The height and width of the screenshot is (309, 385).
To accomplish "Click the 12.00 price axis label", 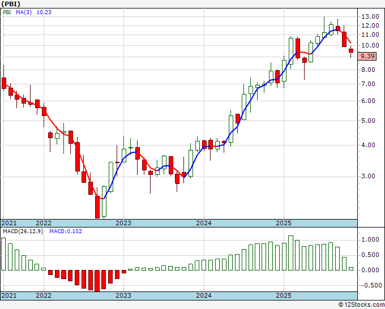I will point(370,26).
